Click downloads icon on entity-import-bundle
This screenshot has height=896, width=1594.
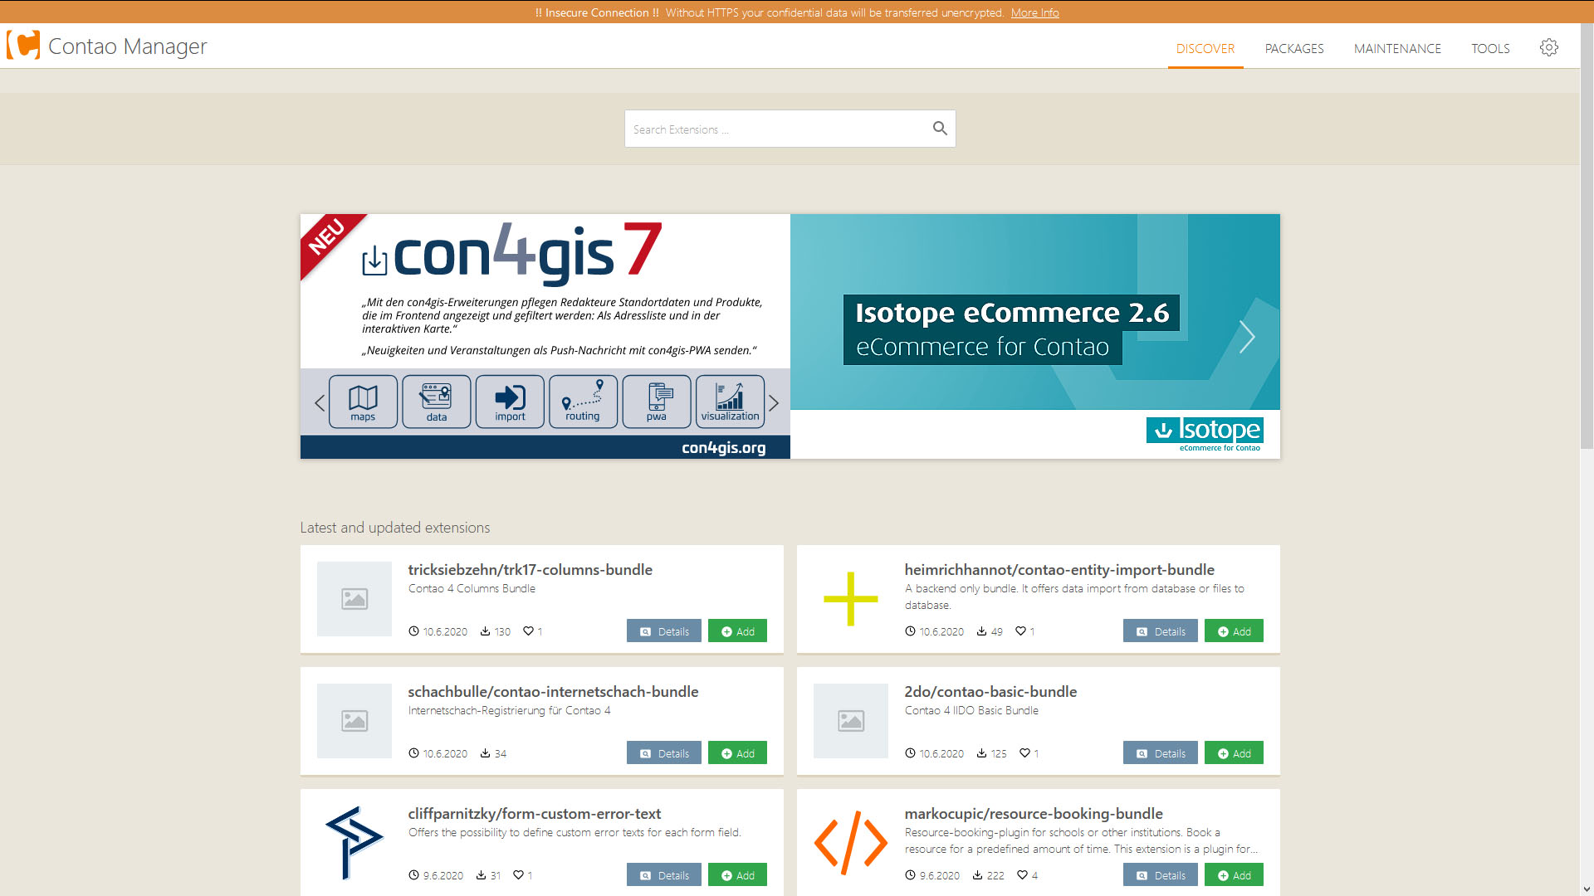[981, 631]
